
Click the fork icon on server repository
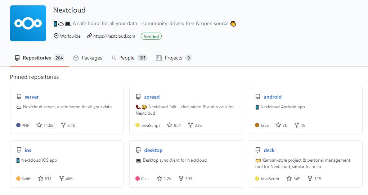tap(63, 125)
